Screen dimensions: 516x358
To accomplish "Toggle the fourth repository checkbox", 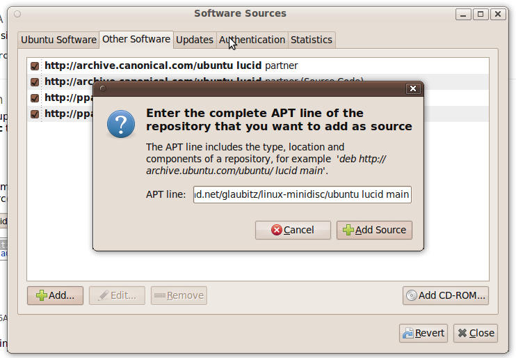I will coord(34,114).
